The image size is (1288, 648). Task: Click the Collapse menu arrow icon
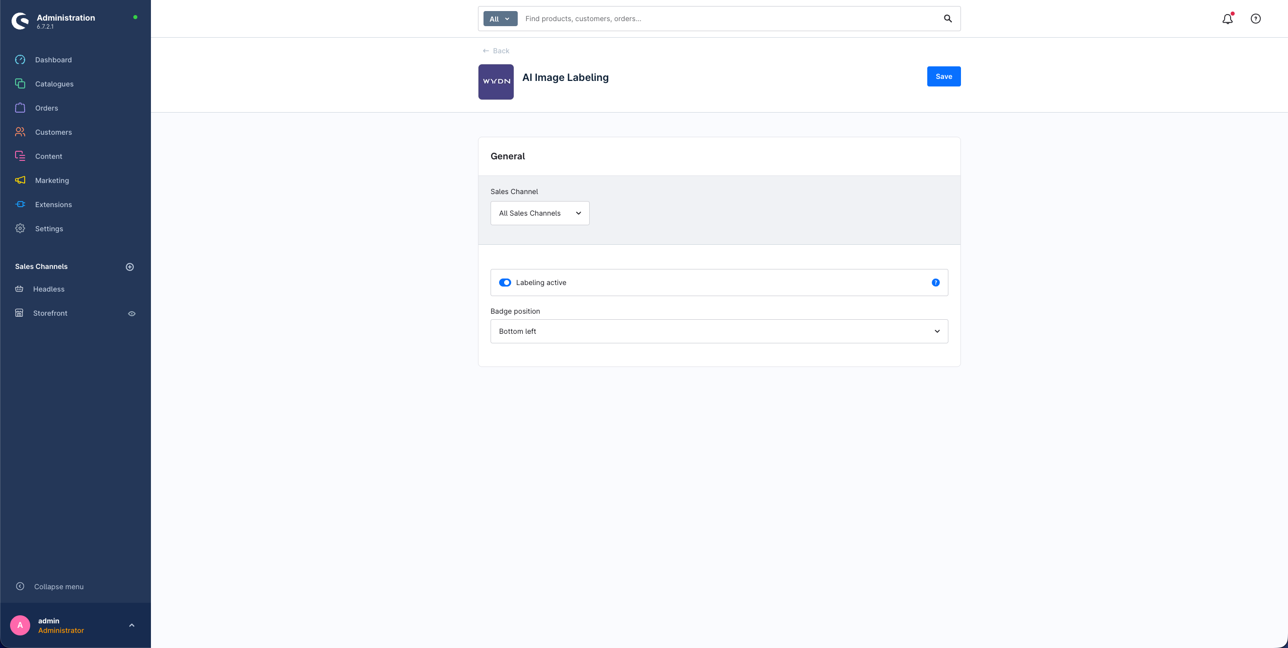[x=20, y=586]
